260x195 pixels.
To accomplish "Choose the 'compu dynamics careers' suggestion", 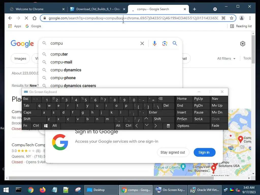I will pos(110,86).
